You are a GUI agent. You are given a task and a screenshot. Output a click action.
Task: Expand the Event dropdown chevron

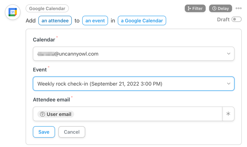tap(229, 84)
